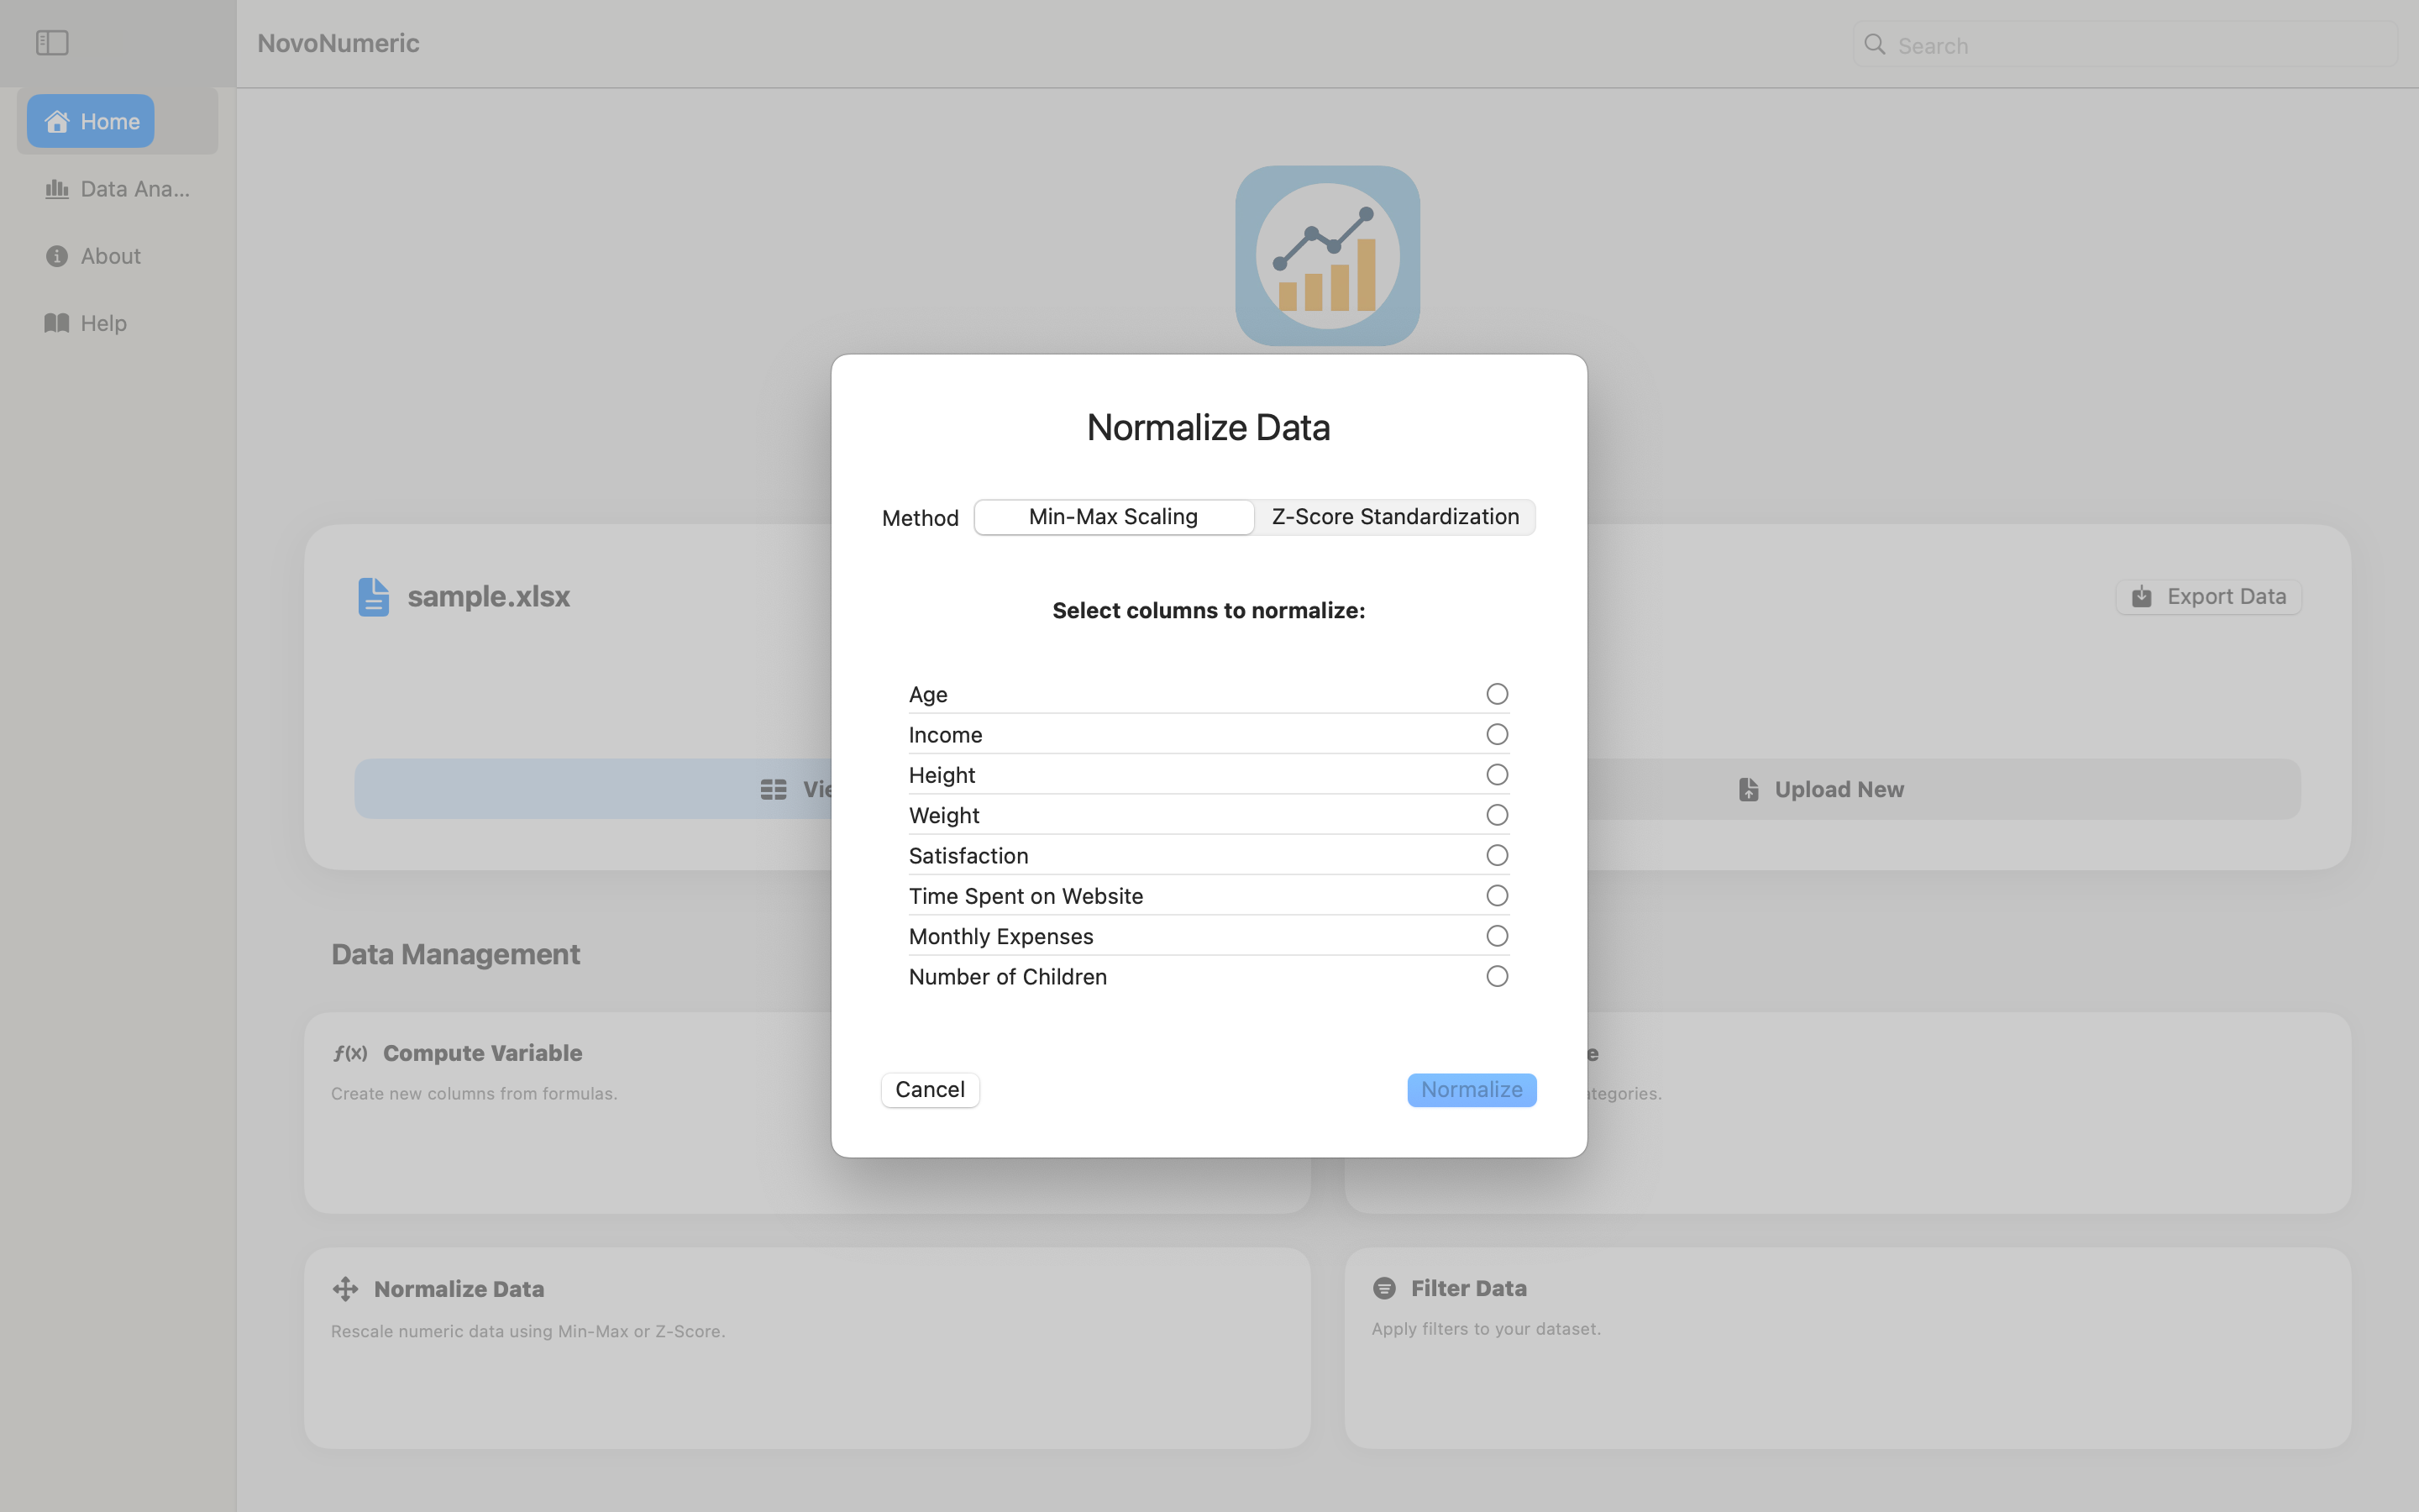Open Data Analysis in the sidebar
Viewport: 2419px width, 1512px height.
point(117,189)
